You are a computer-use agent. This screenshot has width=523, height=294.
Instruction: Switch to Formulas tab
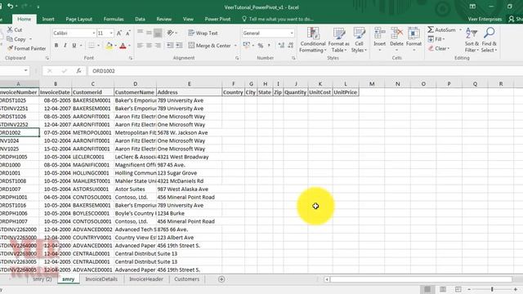click(x=114, y=19)
